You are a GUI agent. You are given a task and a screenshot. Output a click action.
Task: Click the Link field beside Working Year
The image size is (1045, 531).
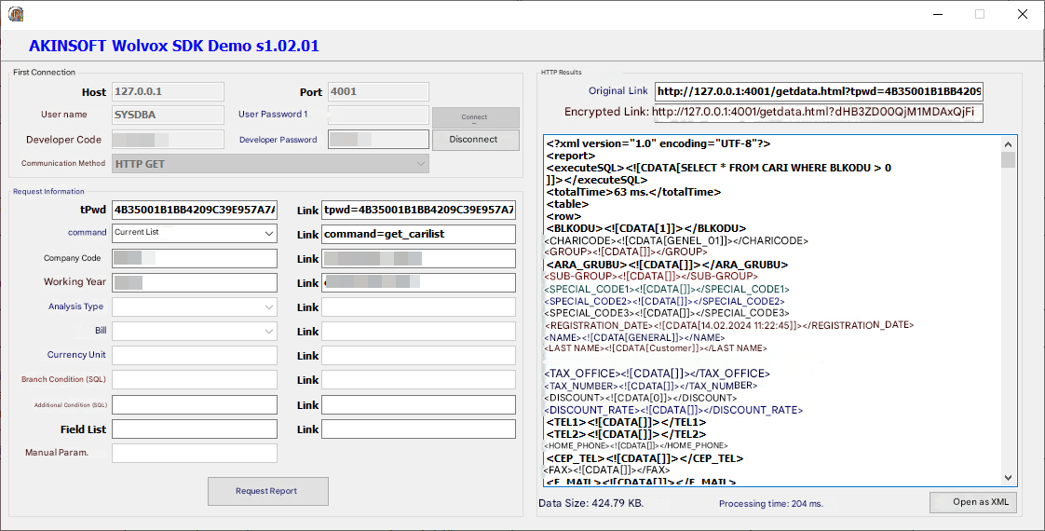pyautogui.click(x=418, y=282)
